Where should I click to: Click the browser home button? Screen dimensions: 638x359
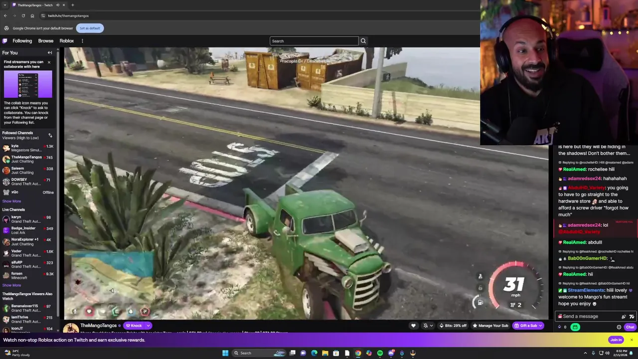click(32, 16)
